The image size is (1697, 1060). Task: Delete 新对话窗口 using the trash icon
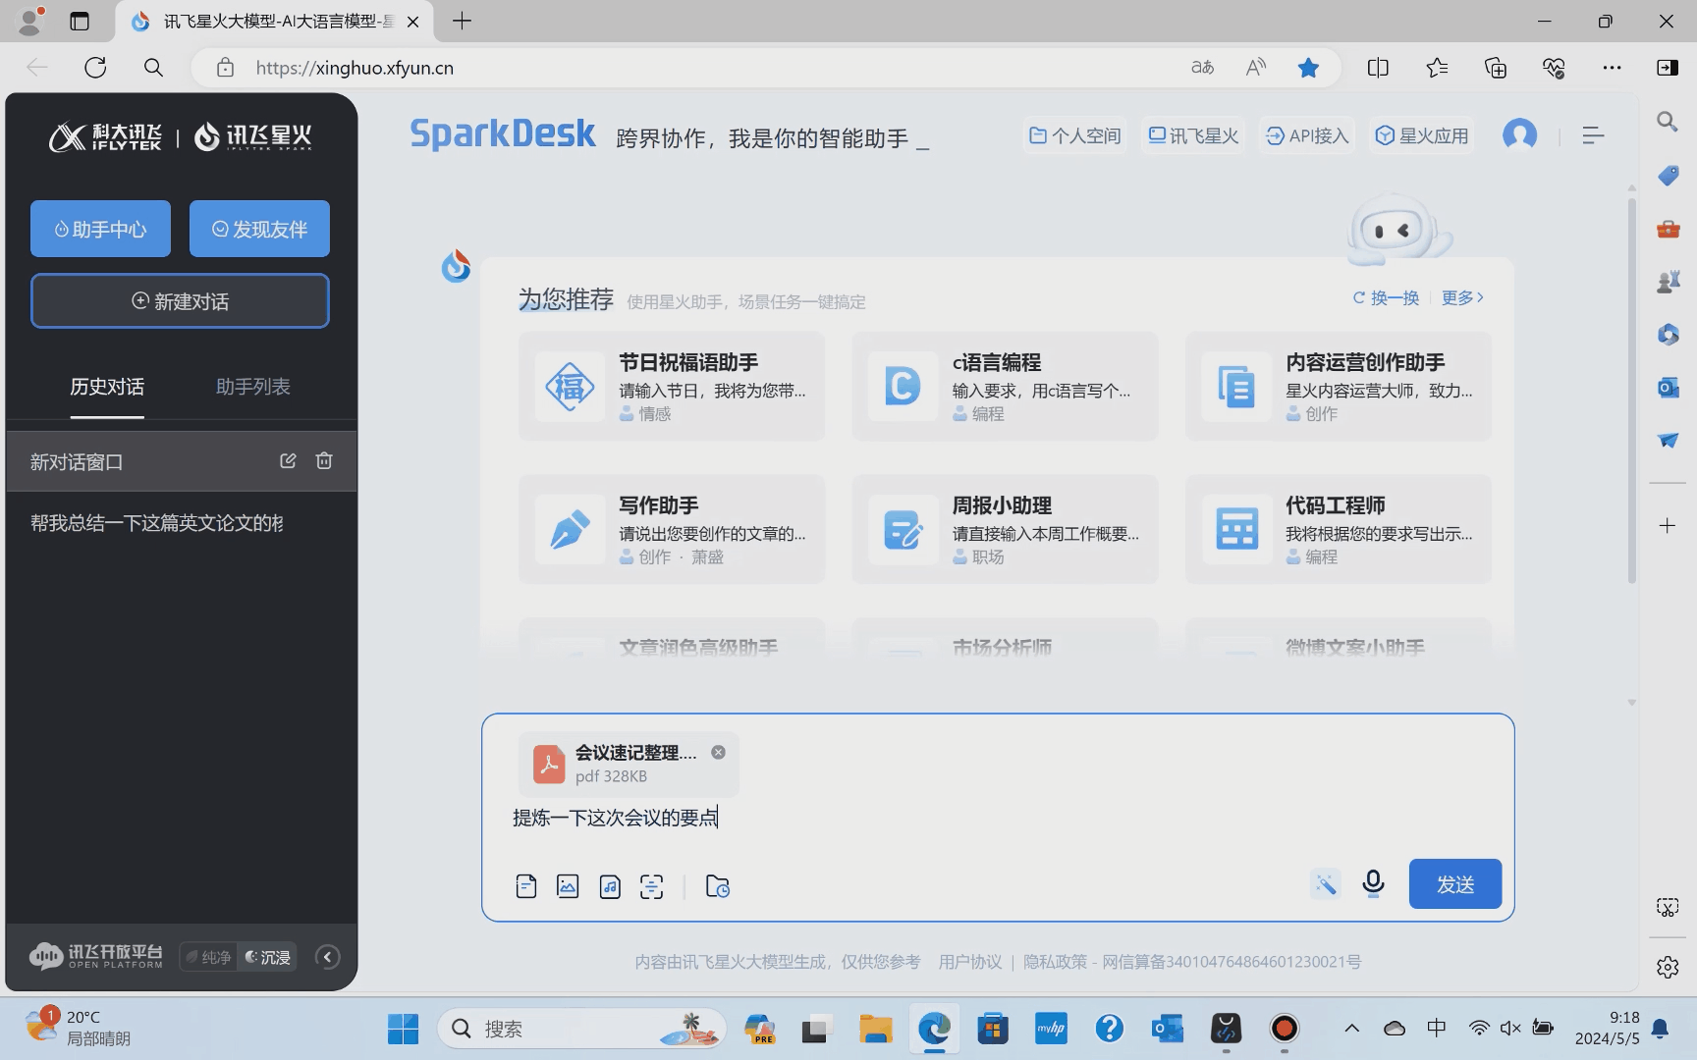pyautogui.click(x=324, y=460)
